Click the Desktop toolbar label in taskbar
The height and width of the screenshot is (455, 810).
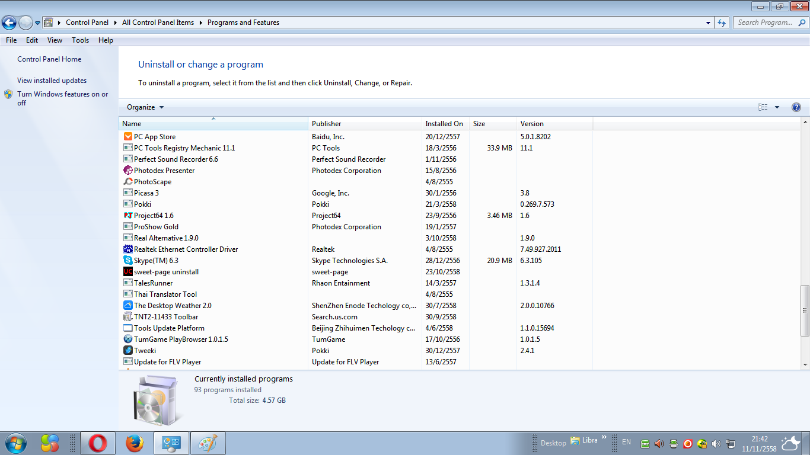pos(553,443)
